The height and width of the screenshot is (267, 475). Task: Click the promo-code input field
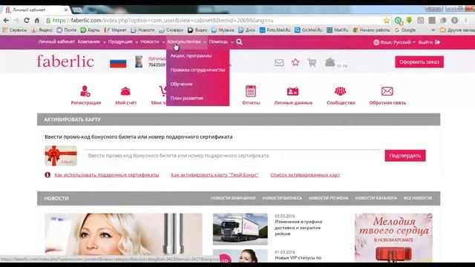[232, 156]
